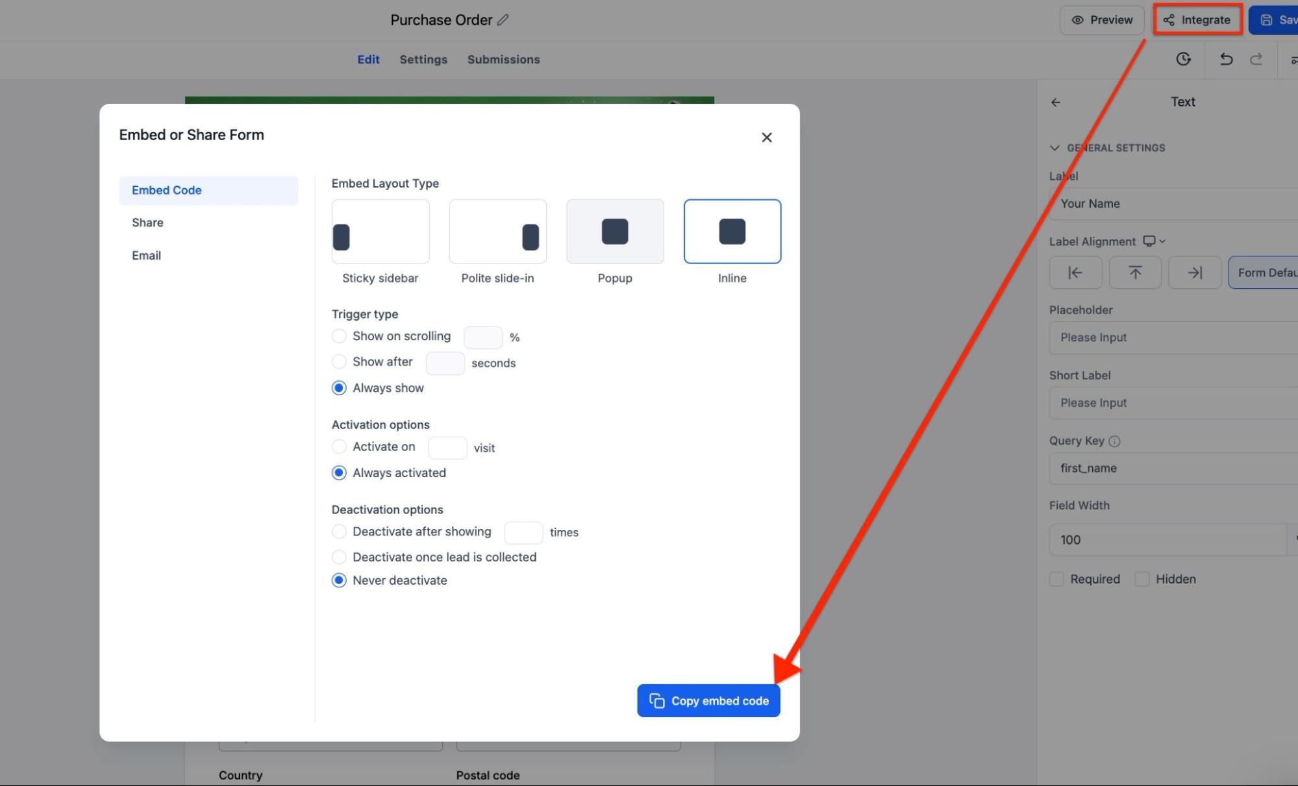1298x786 pixels.
Task: Switch to the Share tab
Action: pyautogui.click(x=148, y=223)
